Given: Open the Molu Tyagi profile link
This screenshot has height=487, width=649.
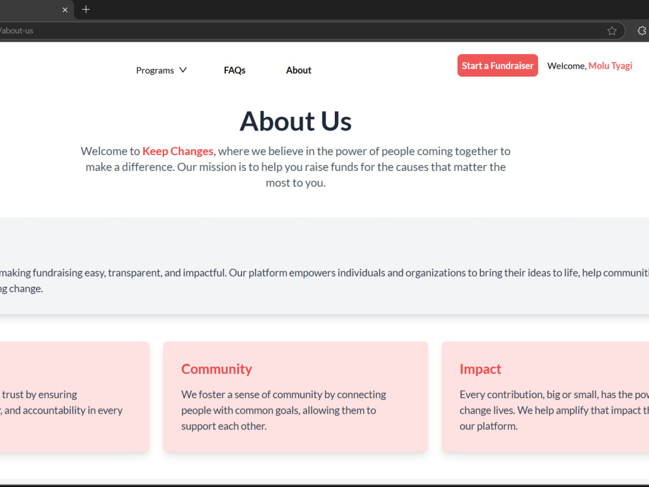Looking at the screenshot, I should pyautogui.click(x=610, y=66).
